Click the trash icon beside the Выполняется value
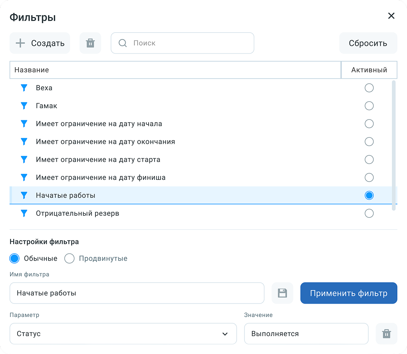This screenshot has width=407, height=354. click(386, 334)
